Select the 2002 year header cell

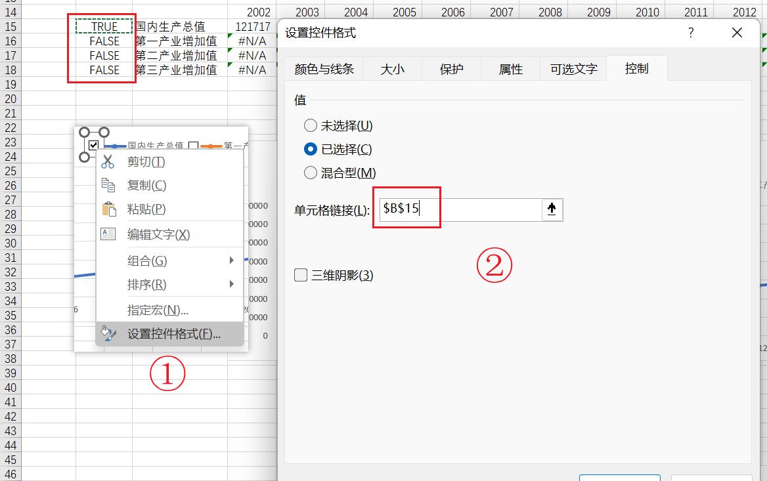coord(252,12)
